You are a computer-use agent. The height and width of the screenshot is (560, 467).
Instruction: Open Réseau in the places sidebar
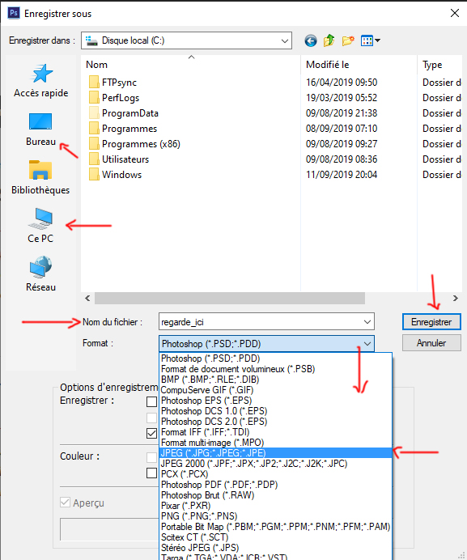point(40,274)
